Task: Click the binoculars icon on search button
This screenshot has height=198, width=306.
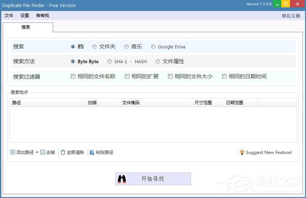Action: (122, 179)
